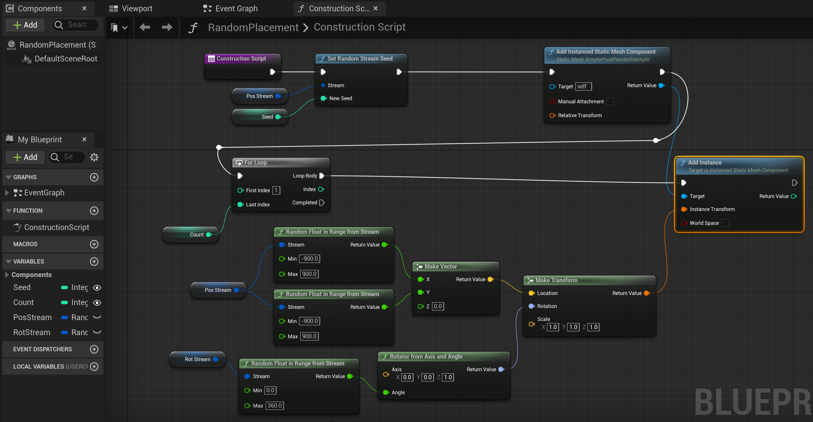Click the settings gear in My Blueprint panel

pyautogui.click(x=94, y=157)
